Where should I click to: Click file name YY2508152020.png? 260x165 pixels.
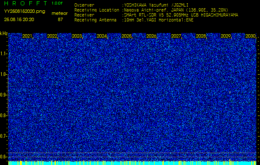coord(24,12)
